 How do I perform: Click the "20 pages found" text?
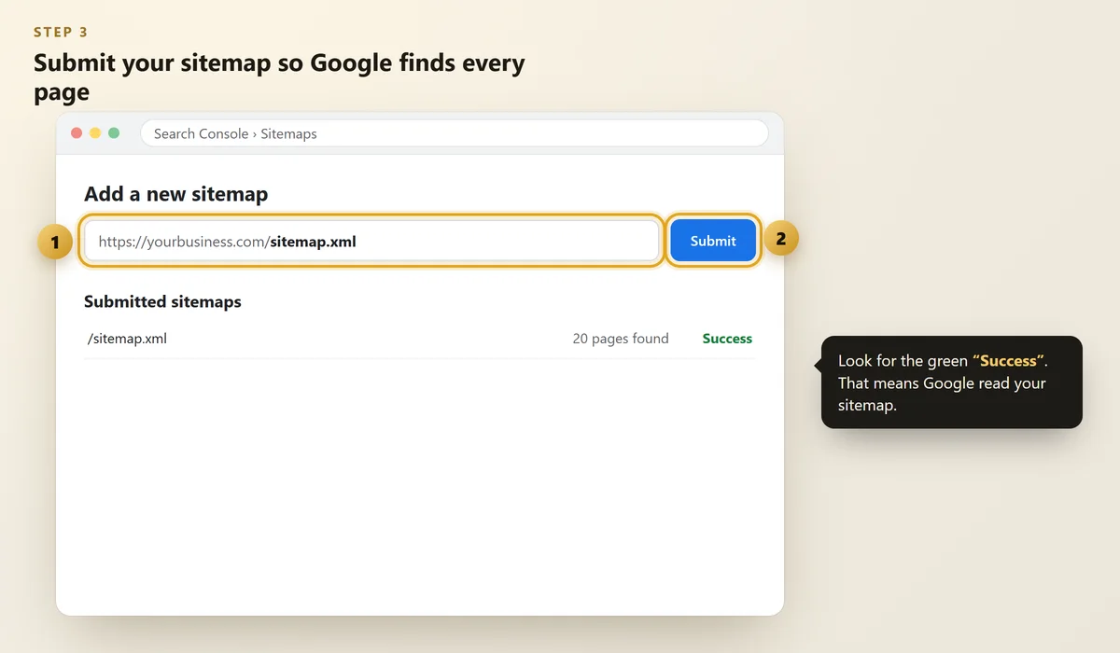(x=621, y=339)
